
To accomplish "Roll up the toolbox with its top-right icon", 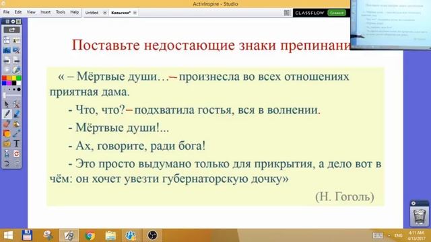I will [18, 22].
